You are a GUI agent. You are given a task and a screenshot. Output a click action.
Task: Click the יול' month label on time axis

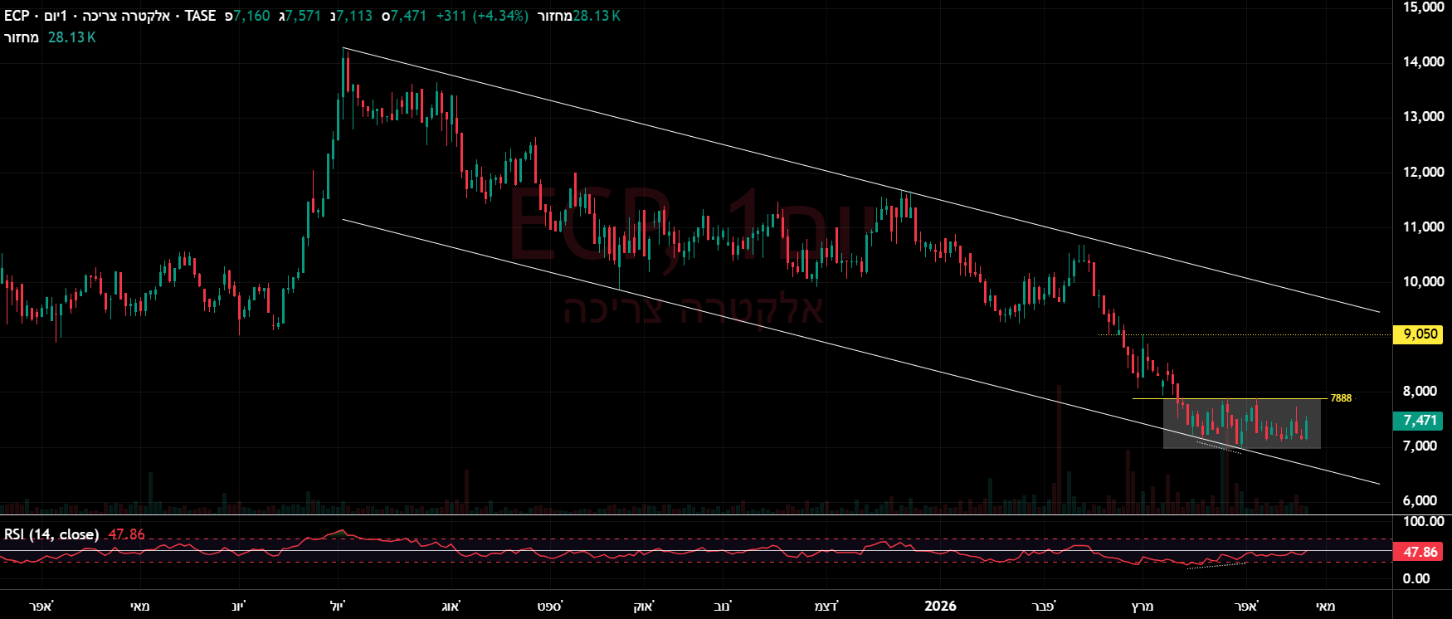pos(337,607)
